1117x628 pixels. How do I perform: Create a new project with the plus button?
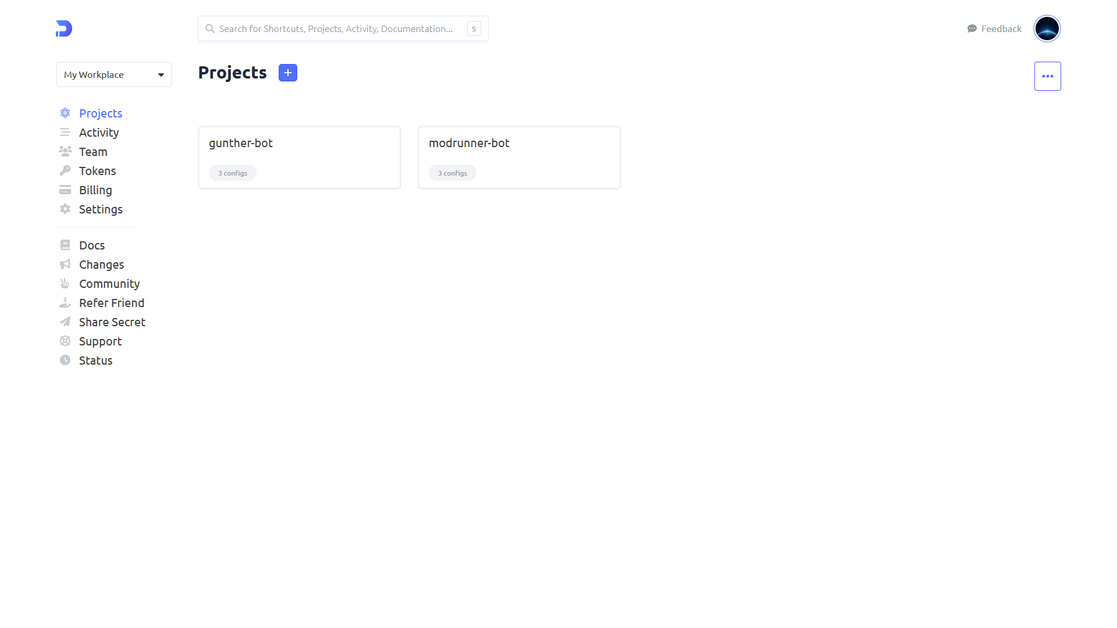point(287,72)
